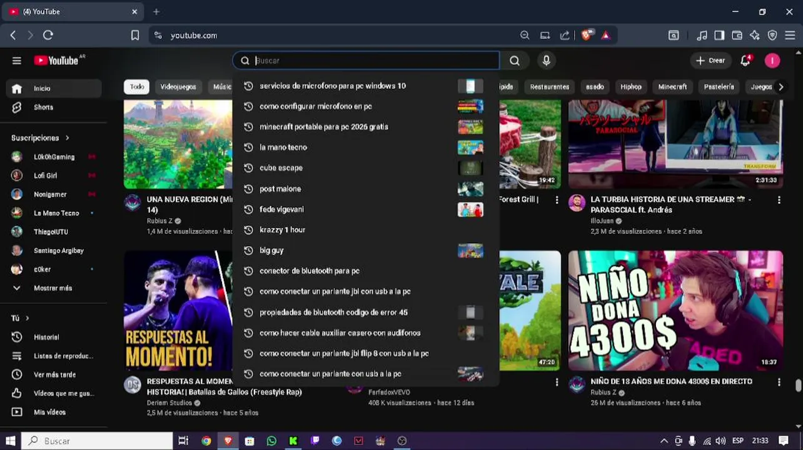
Task: Open the Brave main menu (three lines)
Action: point(790,36)
